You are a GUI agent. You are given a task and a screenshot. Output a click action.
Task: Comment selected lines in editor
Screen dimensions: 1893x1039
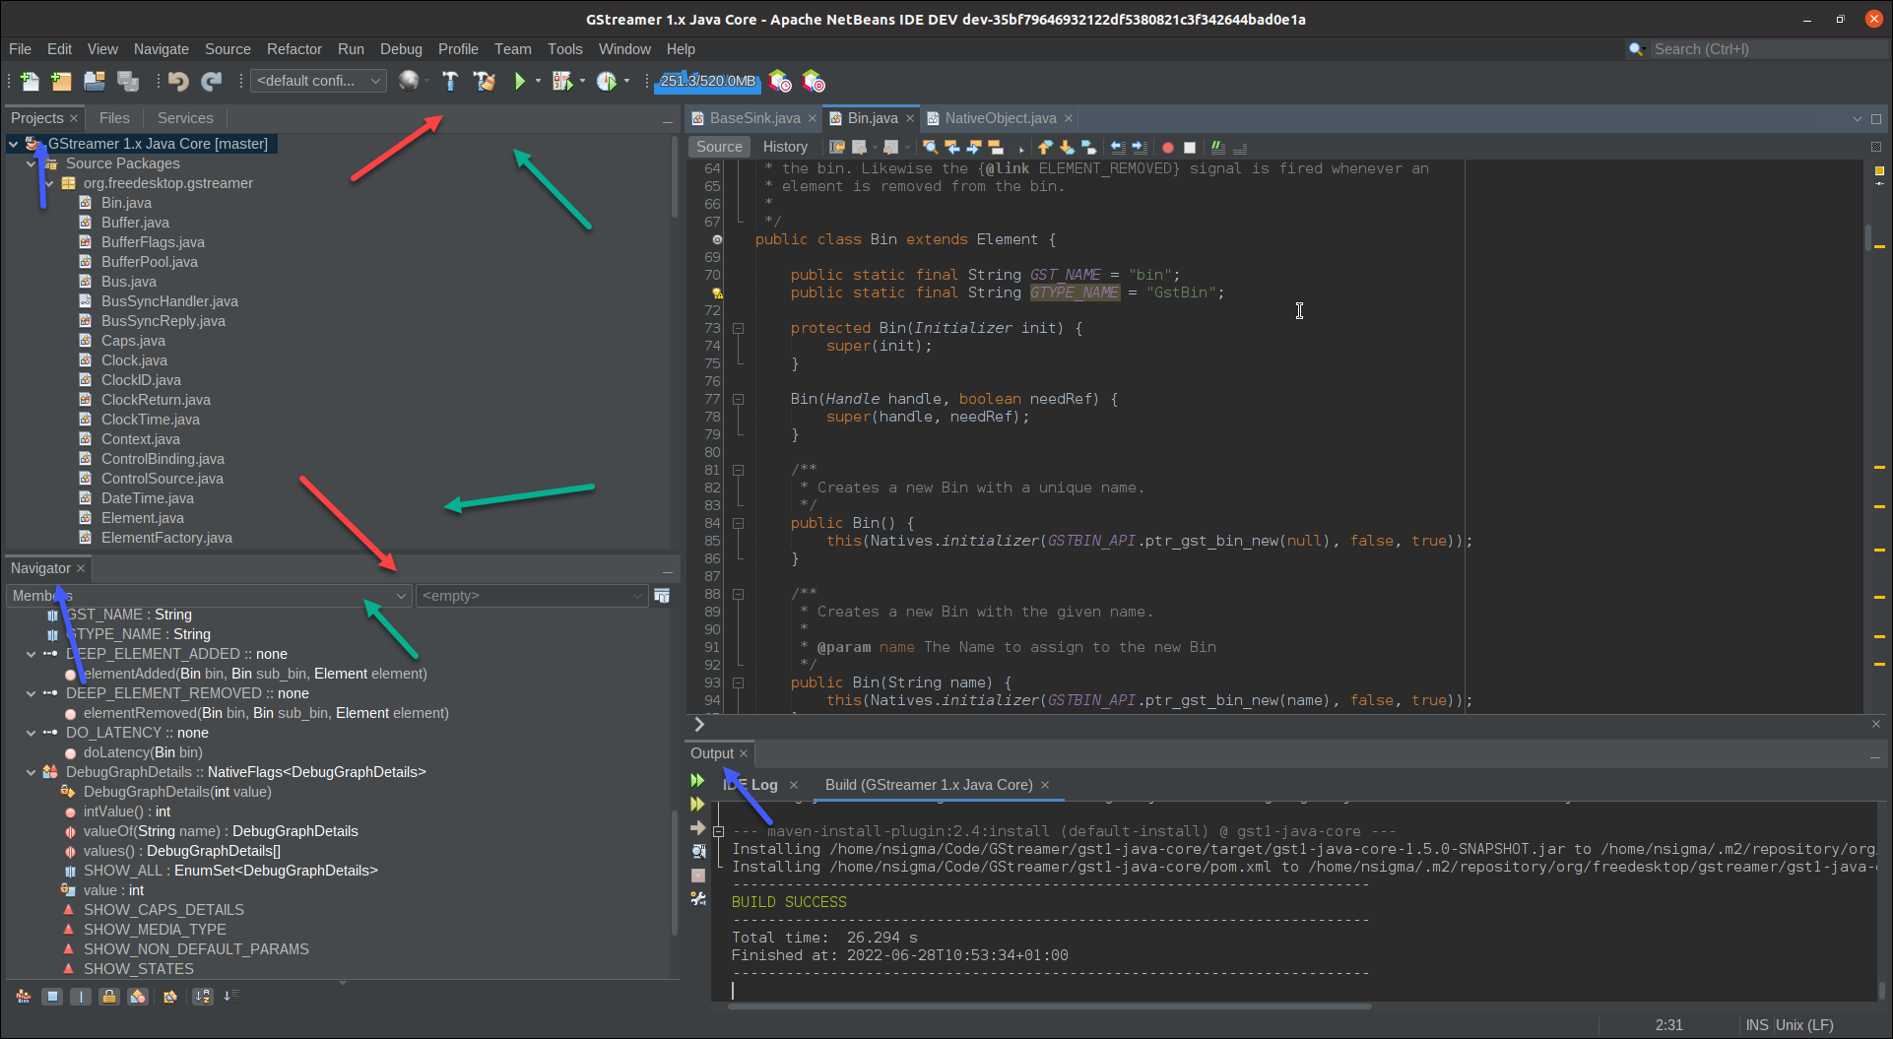[1218, 147]
